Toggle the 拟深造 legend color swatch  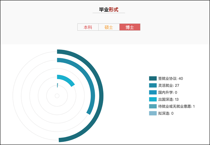click(153, 113)
